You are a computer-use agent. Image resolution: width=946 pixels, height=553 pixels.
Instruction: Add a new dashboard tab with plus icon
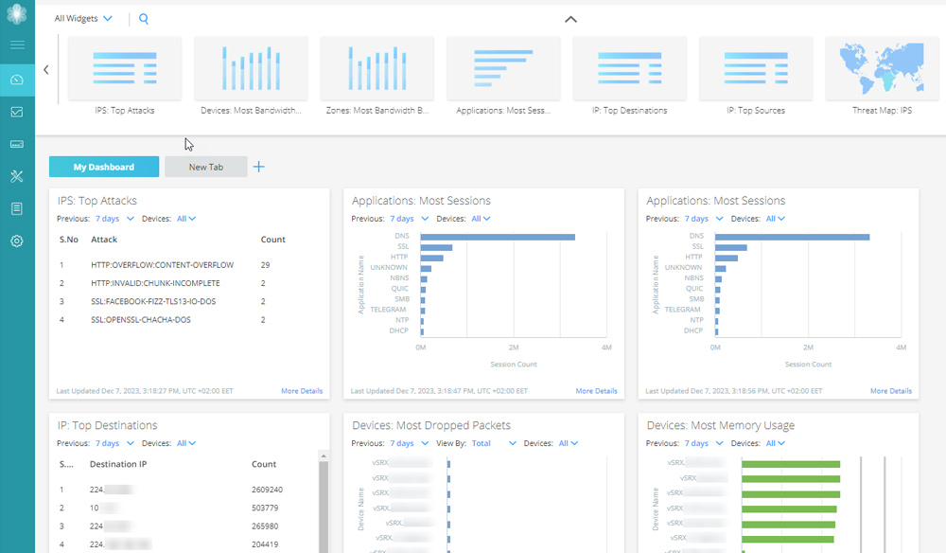[258, 167]
